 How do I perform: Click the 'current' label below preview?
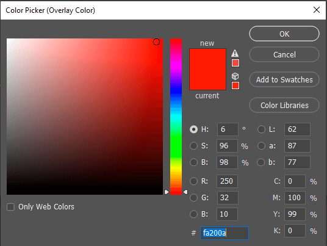[x=207, y=96]
